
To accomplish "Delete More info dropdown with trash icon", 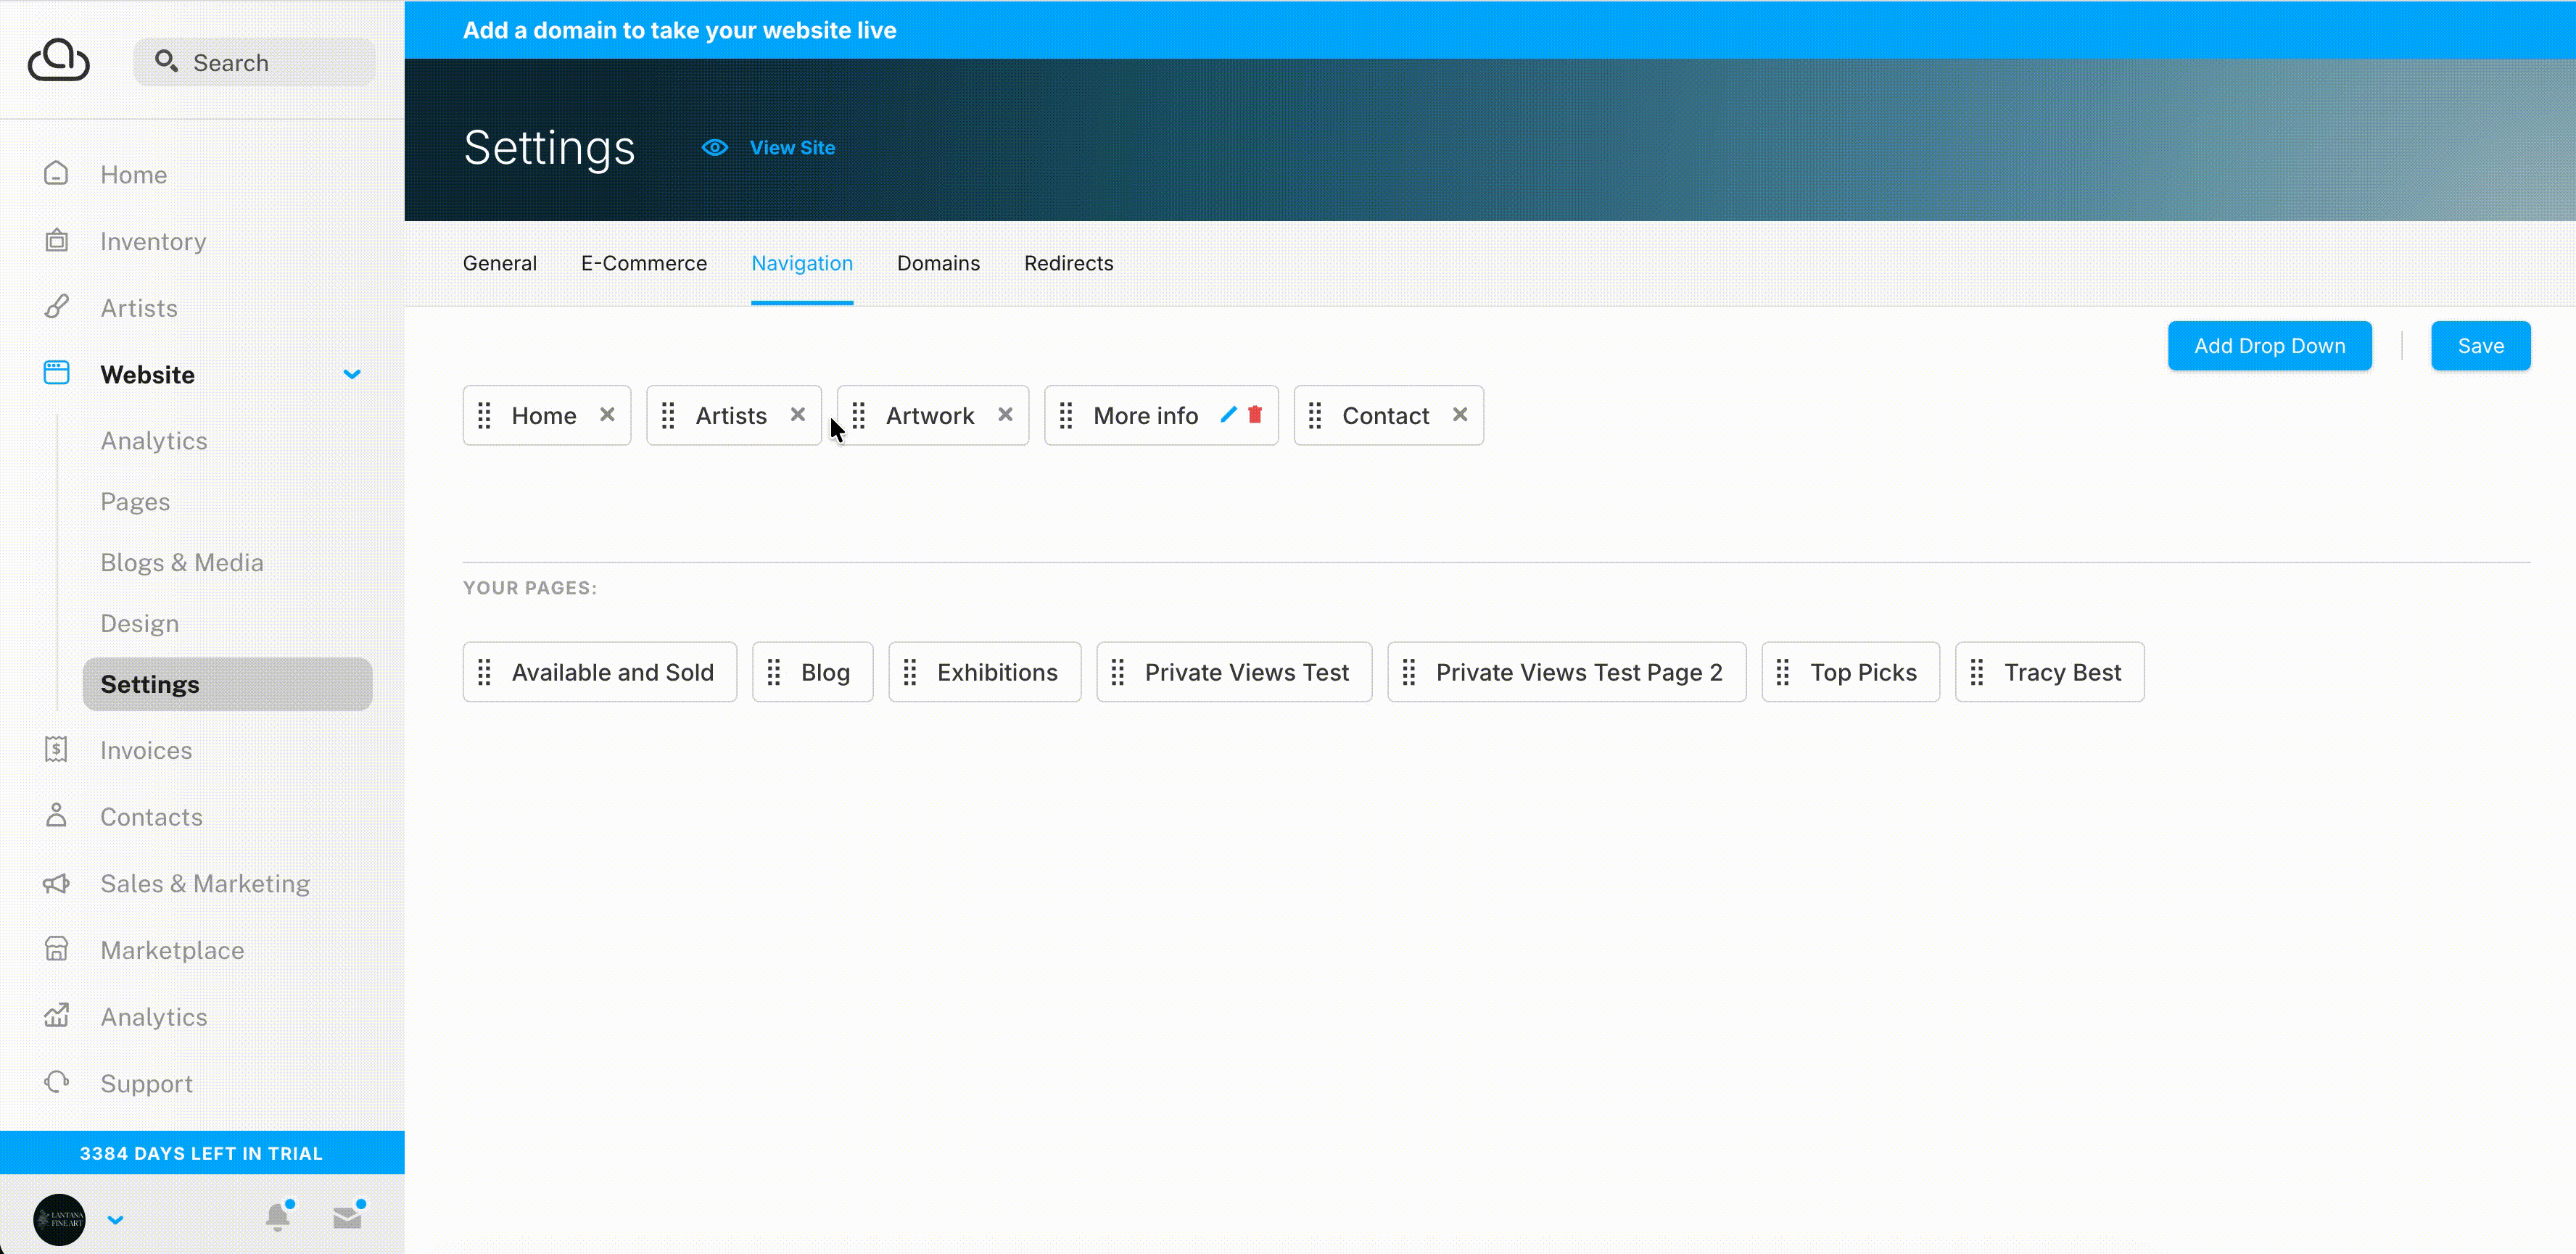I will tap(1255, 415).
